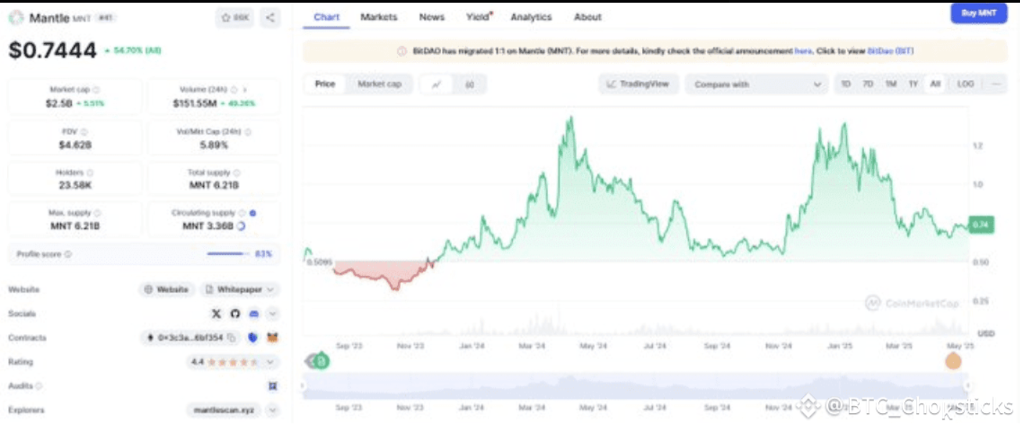Select the Market cap chart toggle

(x=379, y=84)
